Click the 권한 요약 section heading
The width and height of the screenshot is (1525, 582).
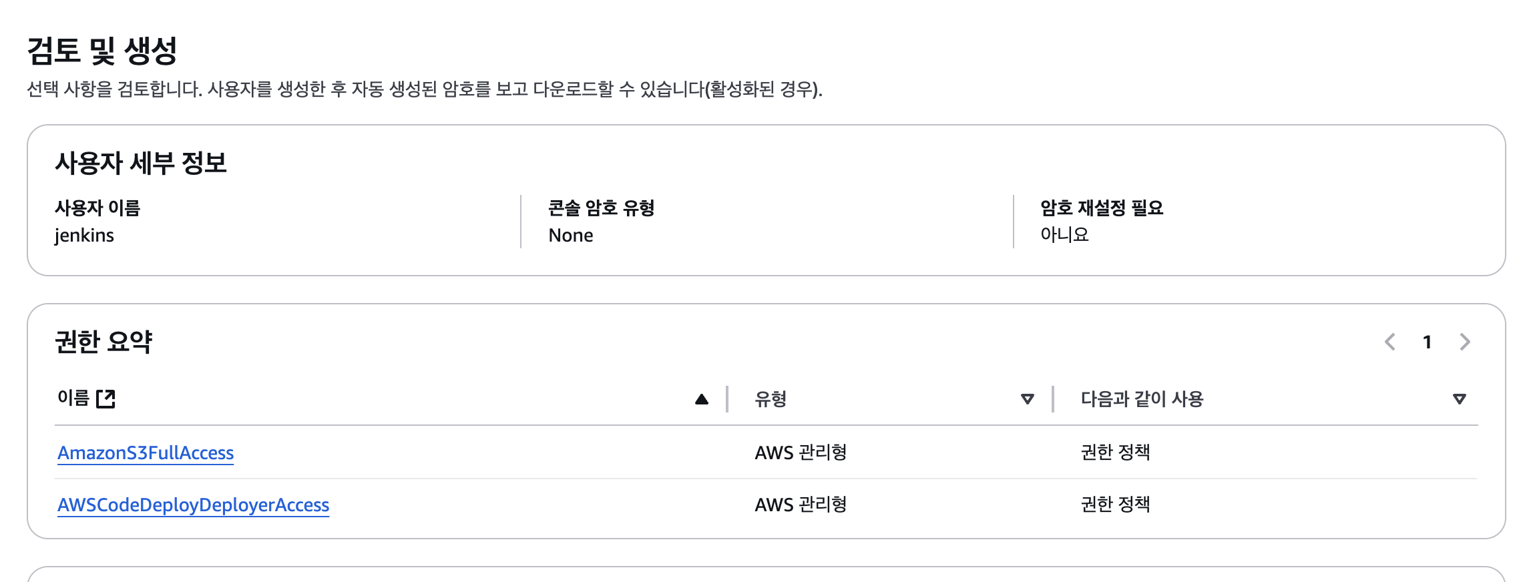103,342
